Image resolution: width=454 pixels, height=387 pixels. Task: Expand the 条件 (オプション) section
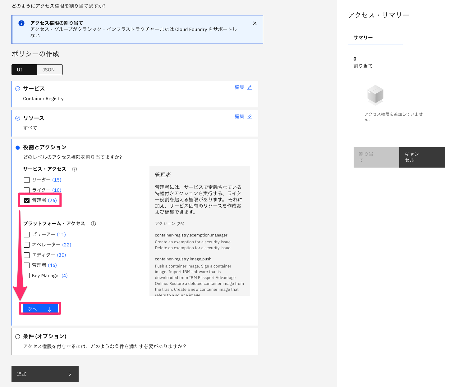pyautogui.click(x=44, y=336)
